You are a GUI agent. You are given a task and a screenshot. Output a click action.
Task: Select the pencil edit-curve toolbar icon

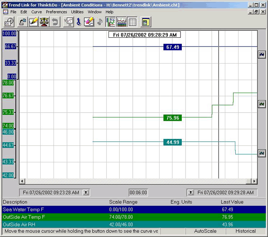pos(33,22)
